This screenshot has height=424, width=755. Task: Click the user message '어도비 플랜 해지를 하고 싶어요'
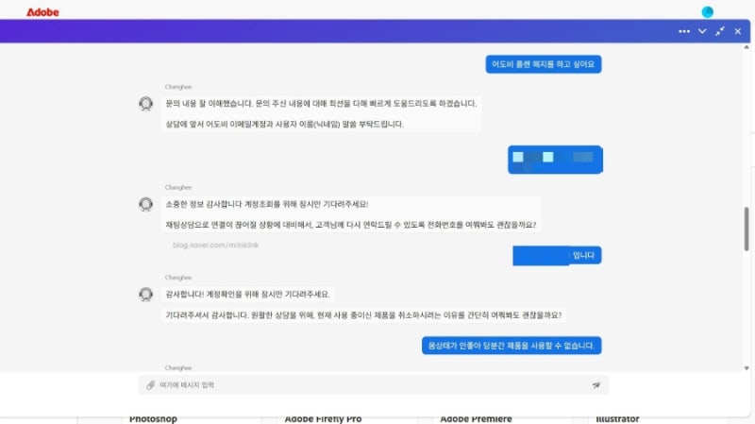544,64
